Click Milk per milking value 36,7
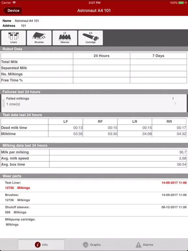Viewport: 188px width, 251px height. 182,152
